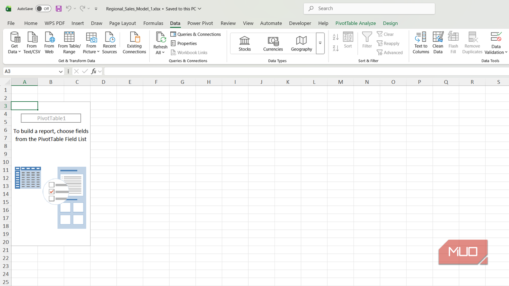Click the Select All corner button
Screen dimensions: 509x286
click(6, 82)
